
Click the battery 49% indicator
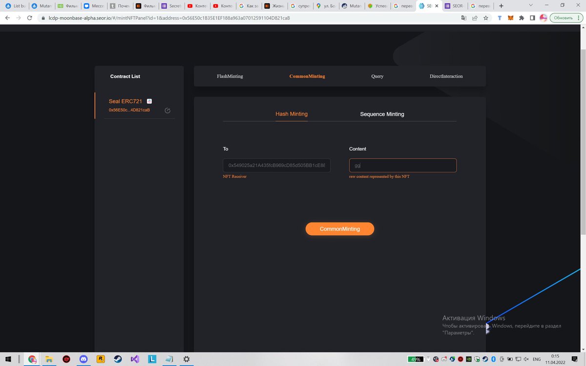(x=417, y=359)
